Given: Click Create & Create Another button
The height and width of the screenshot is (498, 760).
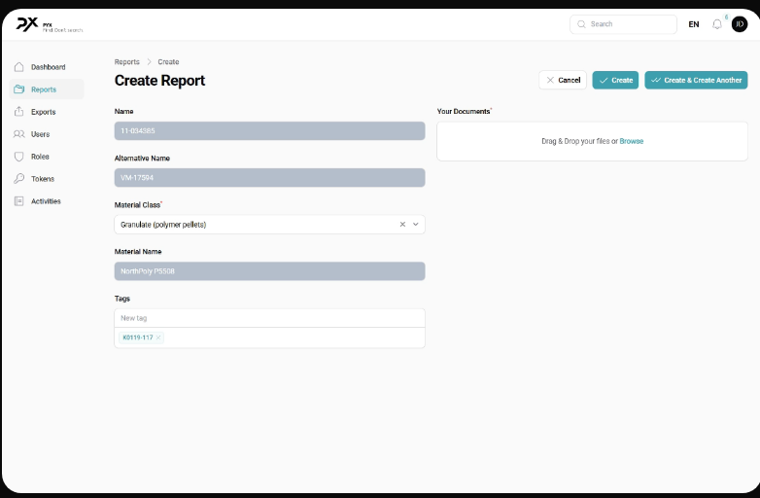Looking at the screenshot, I should click(x=696, y=80).
